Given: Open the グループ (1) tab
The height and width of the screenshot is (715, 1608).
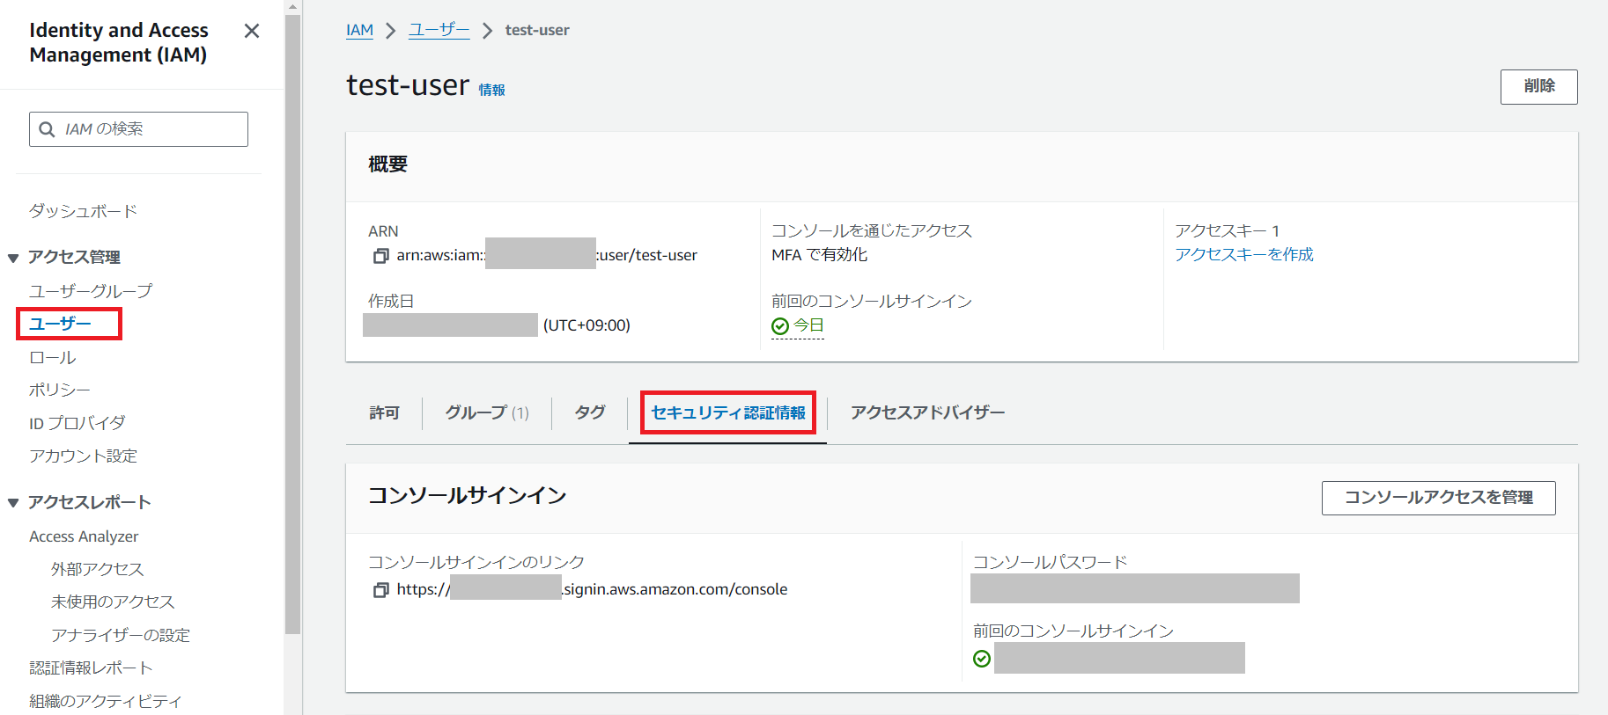Looking at the screenshot, I should [x=486, y=412].
